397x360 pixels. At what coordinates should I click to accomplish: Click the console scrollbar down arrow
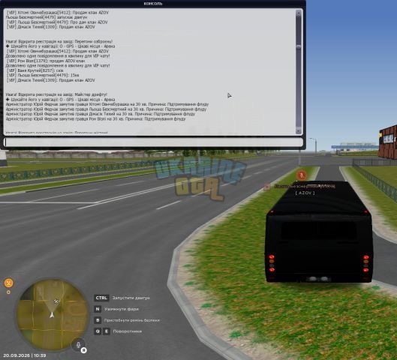(x=299, y=130)
